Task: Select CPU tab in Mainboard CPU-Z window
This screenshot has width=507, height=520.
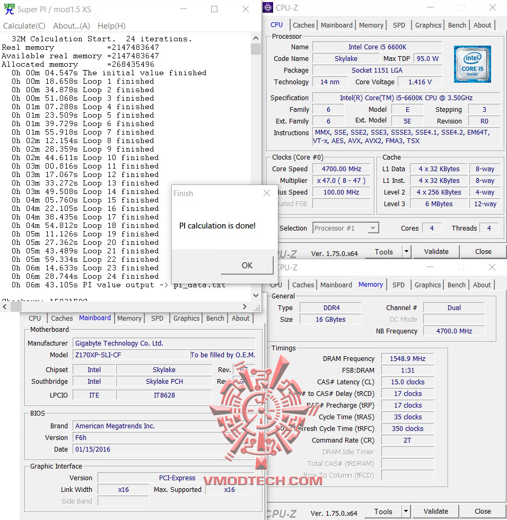Action: point(35,319)
